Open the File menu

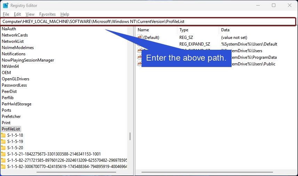click(x=6, y=14)
